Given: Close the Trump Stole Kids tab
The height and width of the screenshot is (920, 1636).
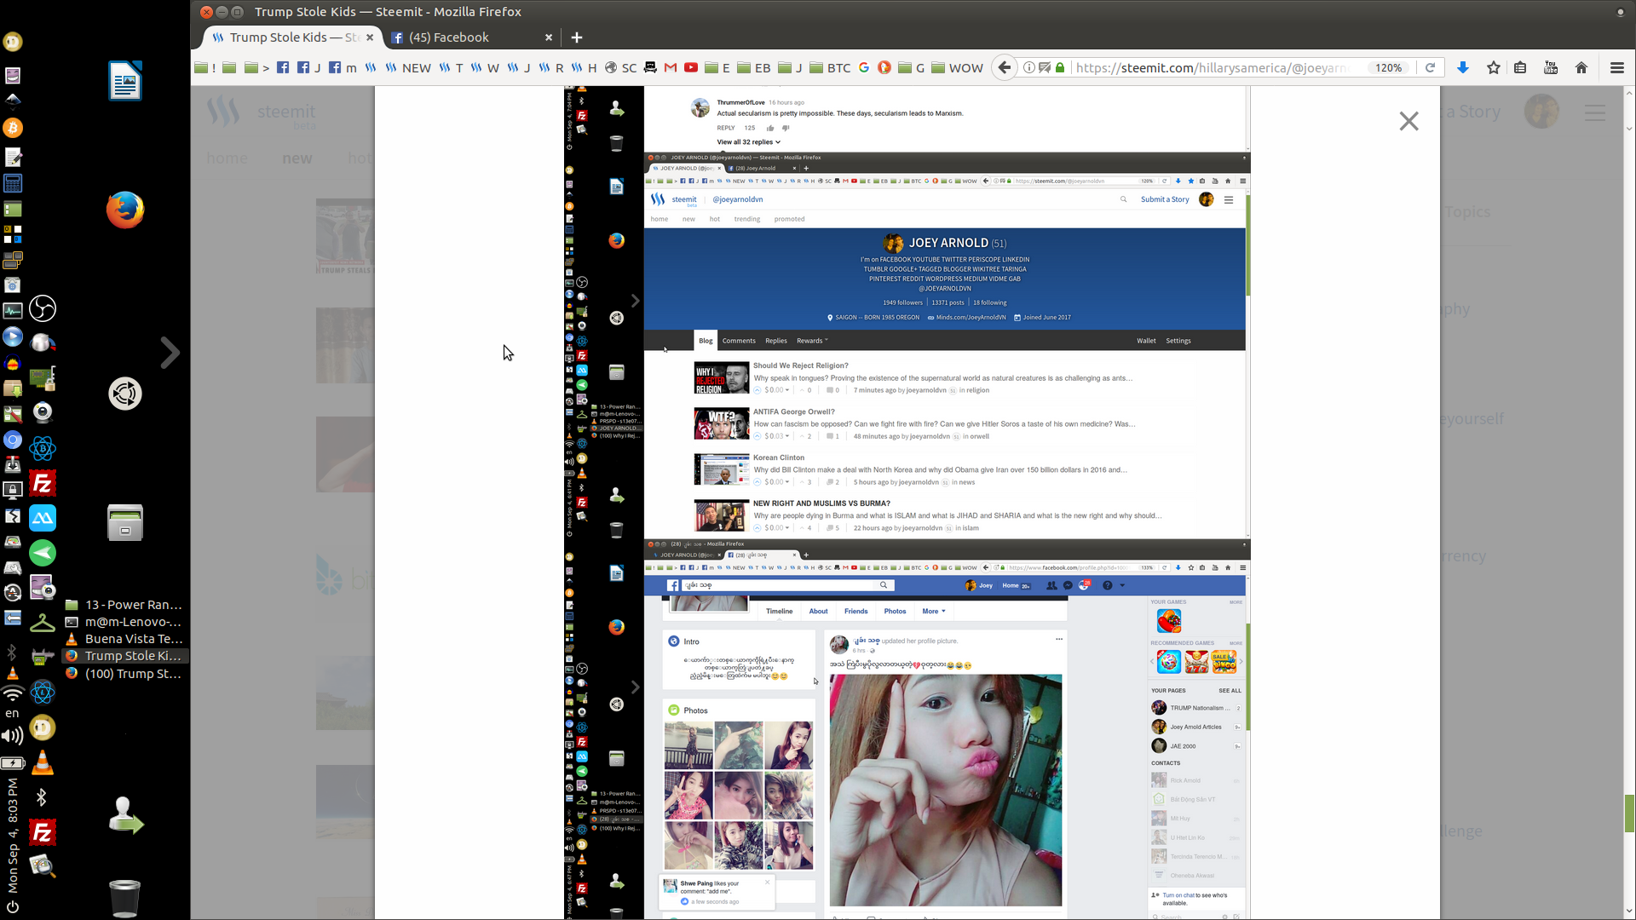Looking at the screenshot, I should 370,37.
